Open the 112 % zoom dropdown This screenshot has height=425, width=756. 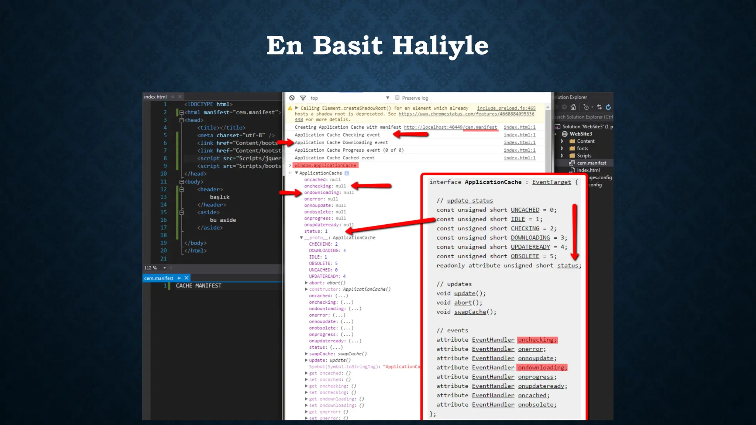tap(165, 268)
